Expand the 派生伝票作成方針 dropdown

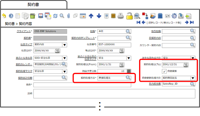[193, 58]
